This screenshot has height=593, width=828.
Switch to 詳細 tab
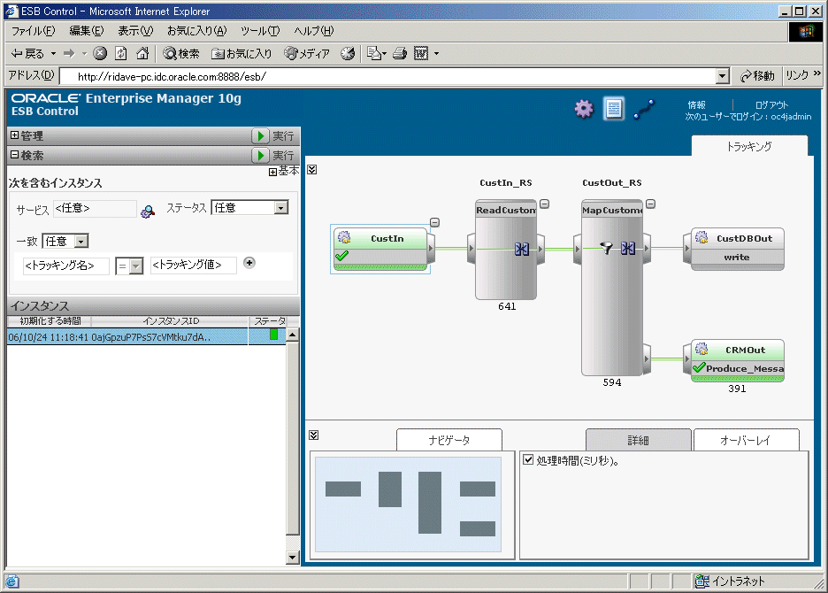point(638,440)
